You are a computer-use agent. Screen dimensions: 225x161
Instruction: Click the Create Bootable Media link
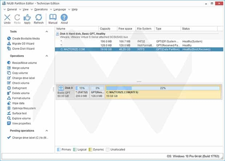click(26, 39)
